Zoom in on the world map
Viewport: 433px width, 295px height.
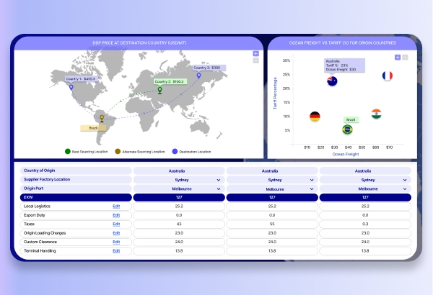click(x=255, y=53)
